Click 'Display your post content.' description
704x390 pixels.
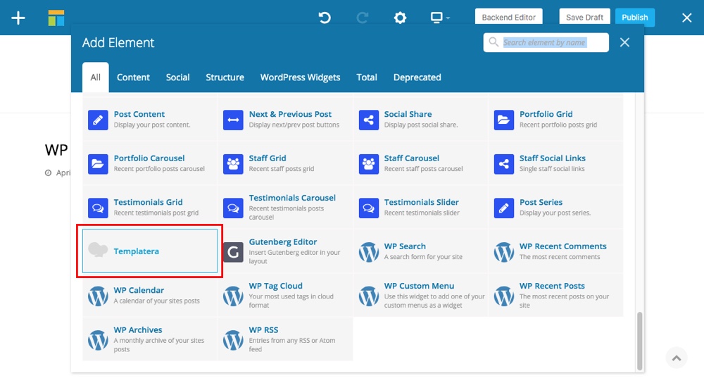point(152,125)
